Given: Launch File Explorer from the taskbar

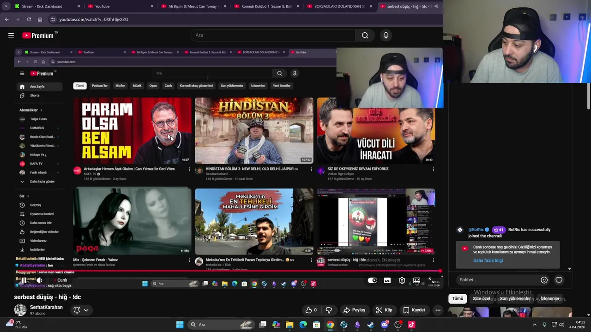Looking at the screenshot, I should 289,325.
